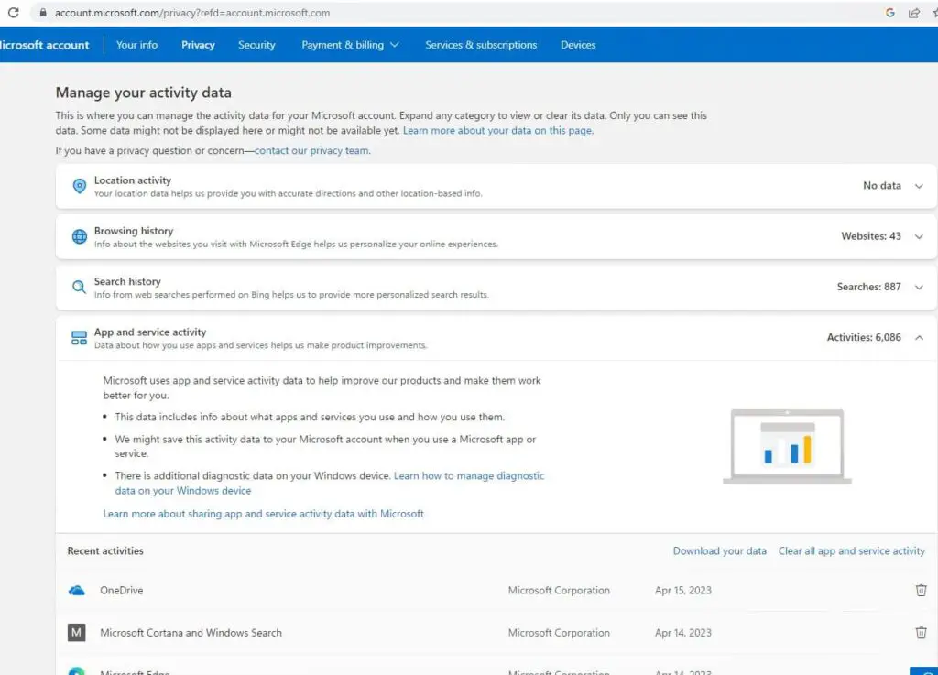
Task: Switch to the Security tab
Action: (256, 44)
